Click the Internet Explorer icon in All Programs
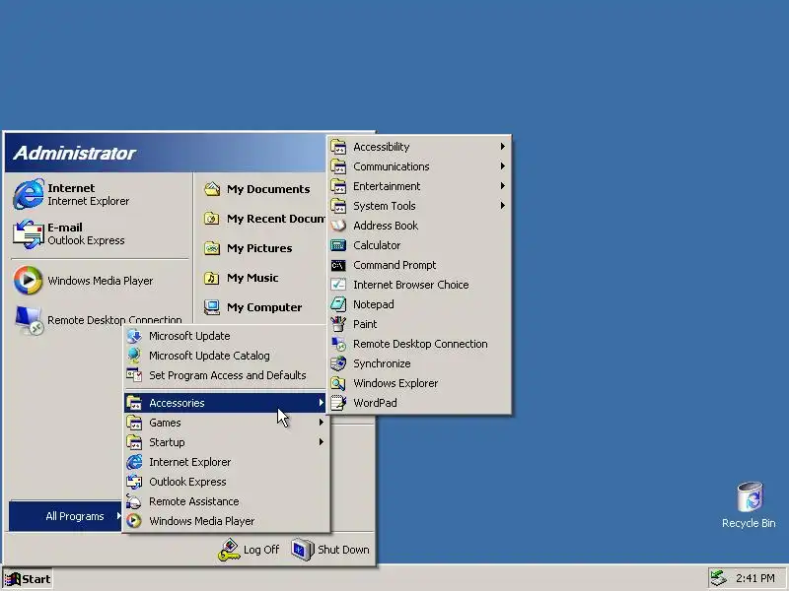Screen dimensions: 789x591 coord(134,462)
